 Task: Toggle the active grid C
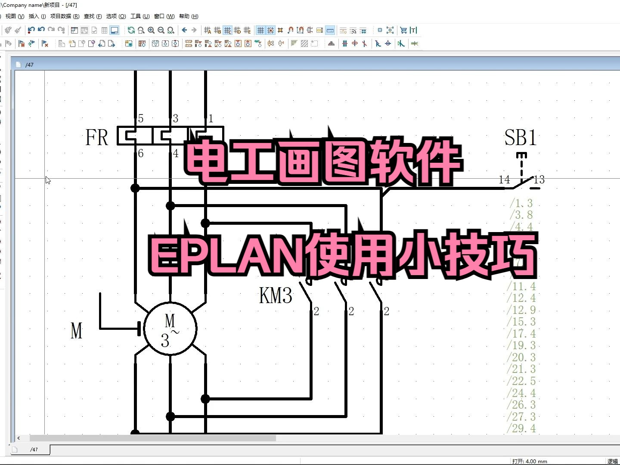[x=228, y=30]
